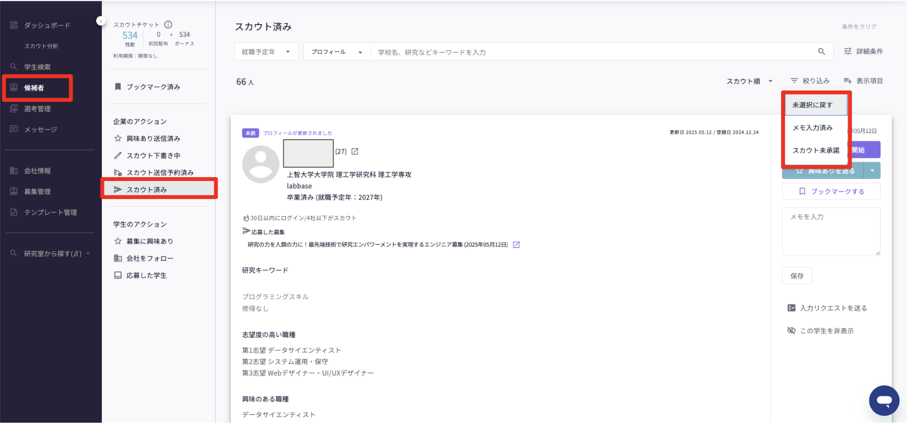Click the メモを入力 text area

(x=831, y=231)
